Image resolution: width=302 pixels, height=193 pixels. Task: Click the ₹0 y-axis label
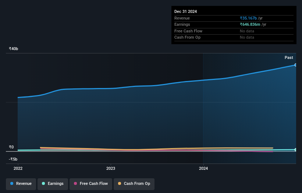(11, 147)
